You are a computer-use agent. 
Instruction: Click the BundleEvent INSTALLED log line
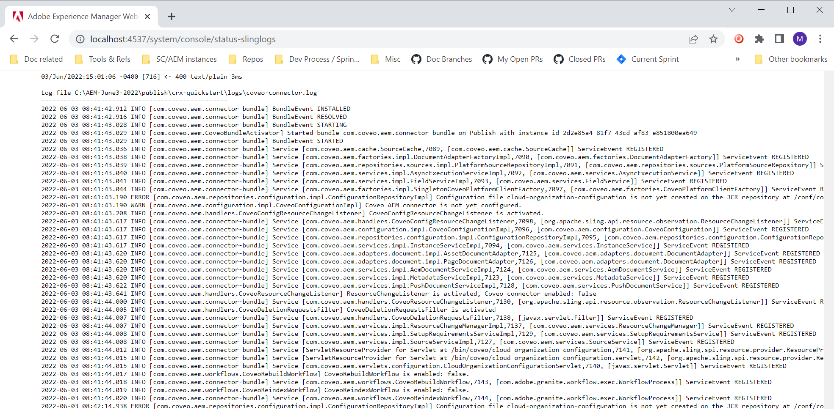196,109
